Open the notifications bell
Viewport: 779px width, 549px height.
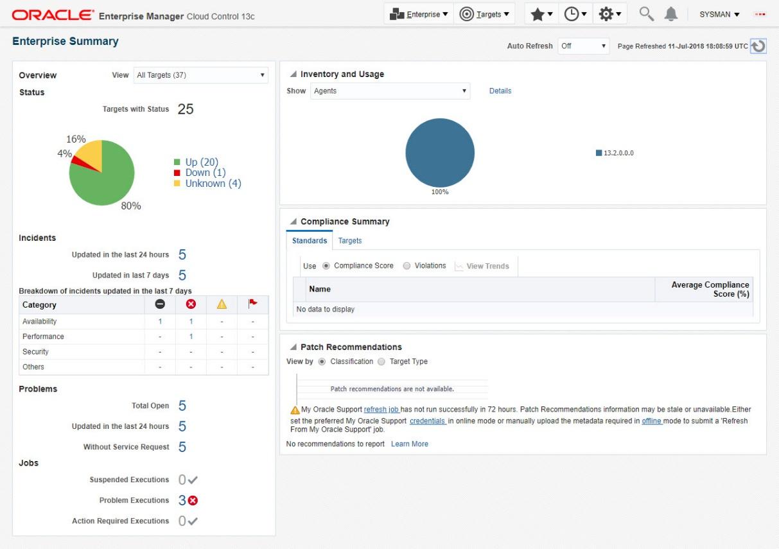point(671,14)
